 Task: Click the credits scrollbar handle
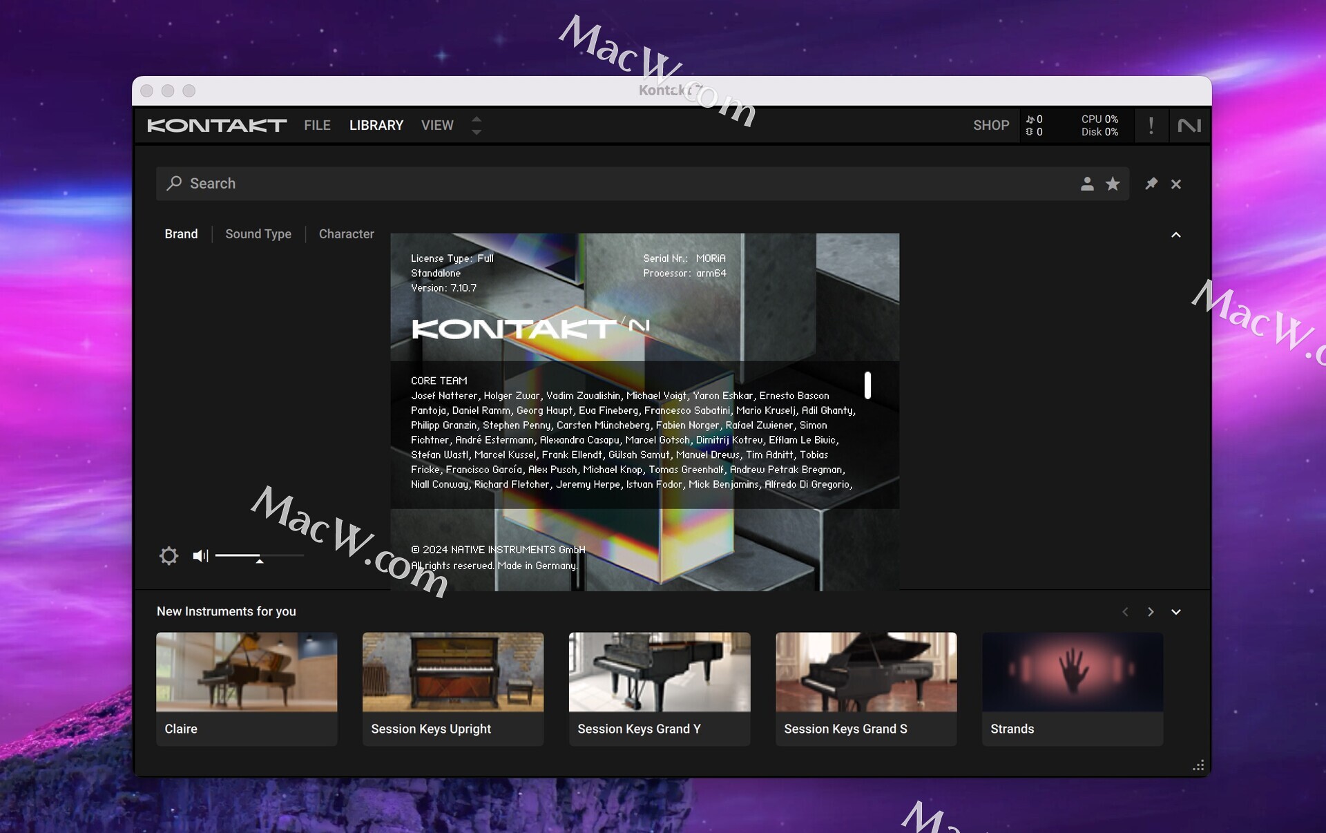point(867,385)
